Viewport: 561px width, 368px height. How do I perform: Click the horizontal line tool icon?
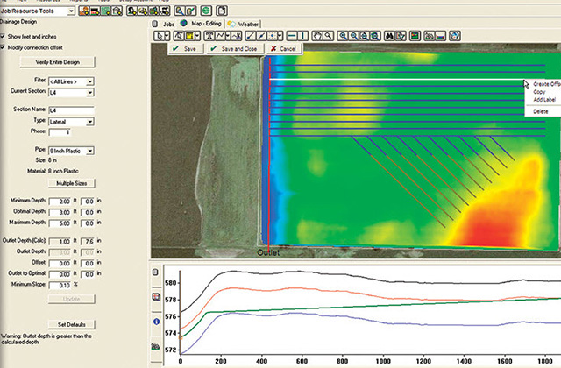(292, 36)
